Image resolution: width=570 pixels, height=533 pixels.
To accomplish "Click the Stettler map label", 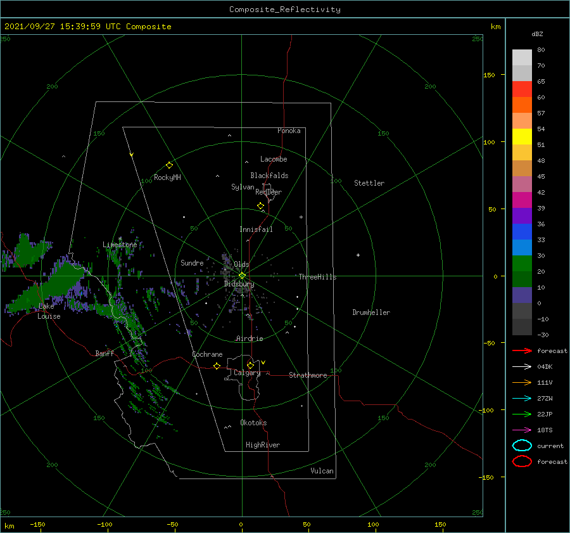I will 369,183.
